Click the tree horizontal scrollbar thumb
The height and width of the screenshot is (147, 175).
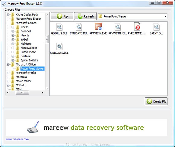(22, 93)
